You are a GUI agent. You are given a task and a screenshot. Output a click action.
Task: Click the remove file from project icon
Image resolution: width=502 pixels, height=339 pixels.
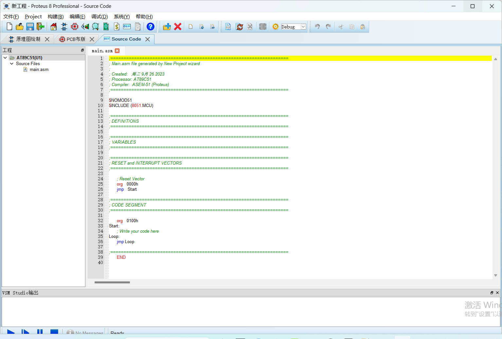(212, 27)
